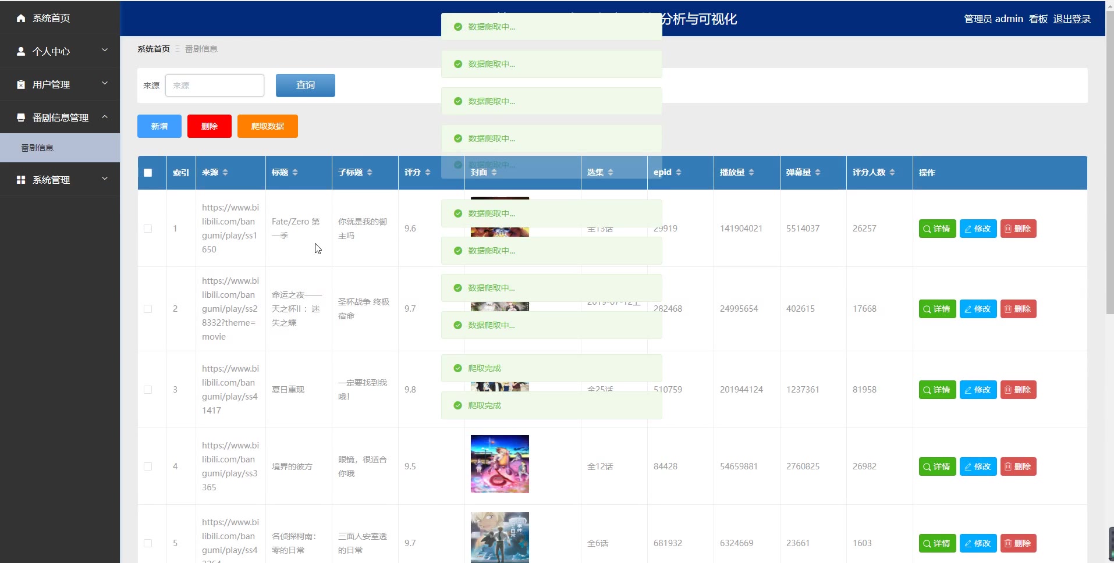Open 详情 for 名侦探柯南 row
The image size is (1114, 563).
point(937,543)
